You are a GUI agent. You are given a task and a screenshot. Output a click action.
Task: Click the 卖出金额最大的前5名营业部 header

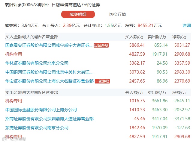coord(32,92)
